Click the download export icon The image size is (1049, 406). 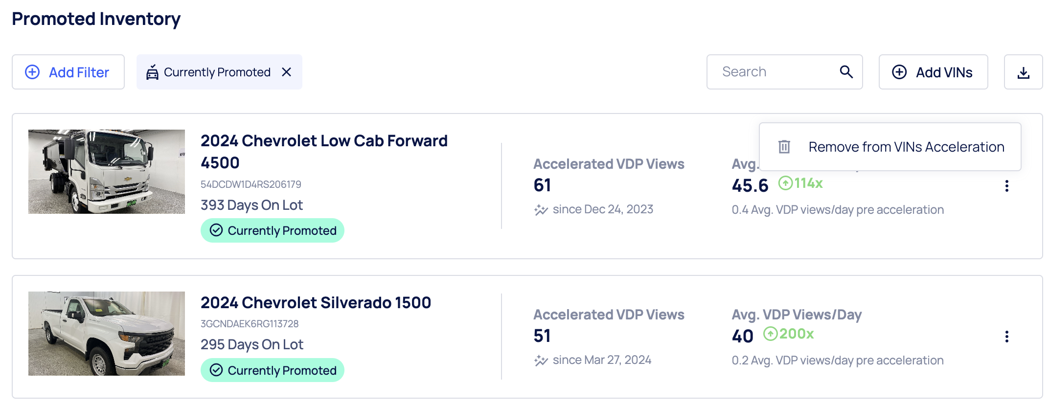1023,72
